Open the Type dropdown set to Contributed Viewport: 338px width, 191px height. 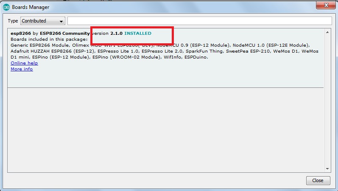click(x=43, y=21)
